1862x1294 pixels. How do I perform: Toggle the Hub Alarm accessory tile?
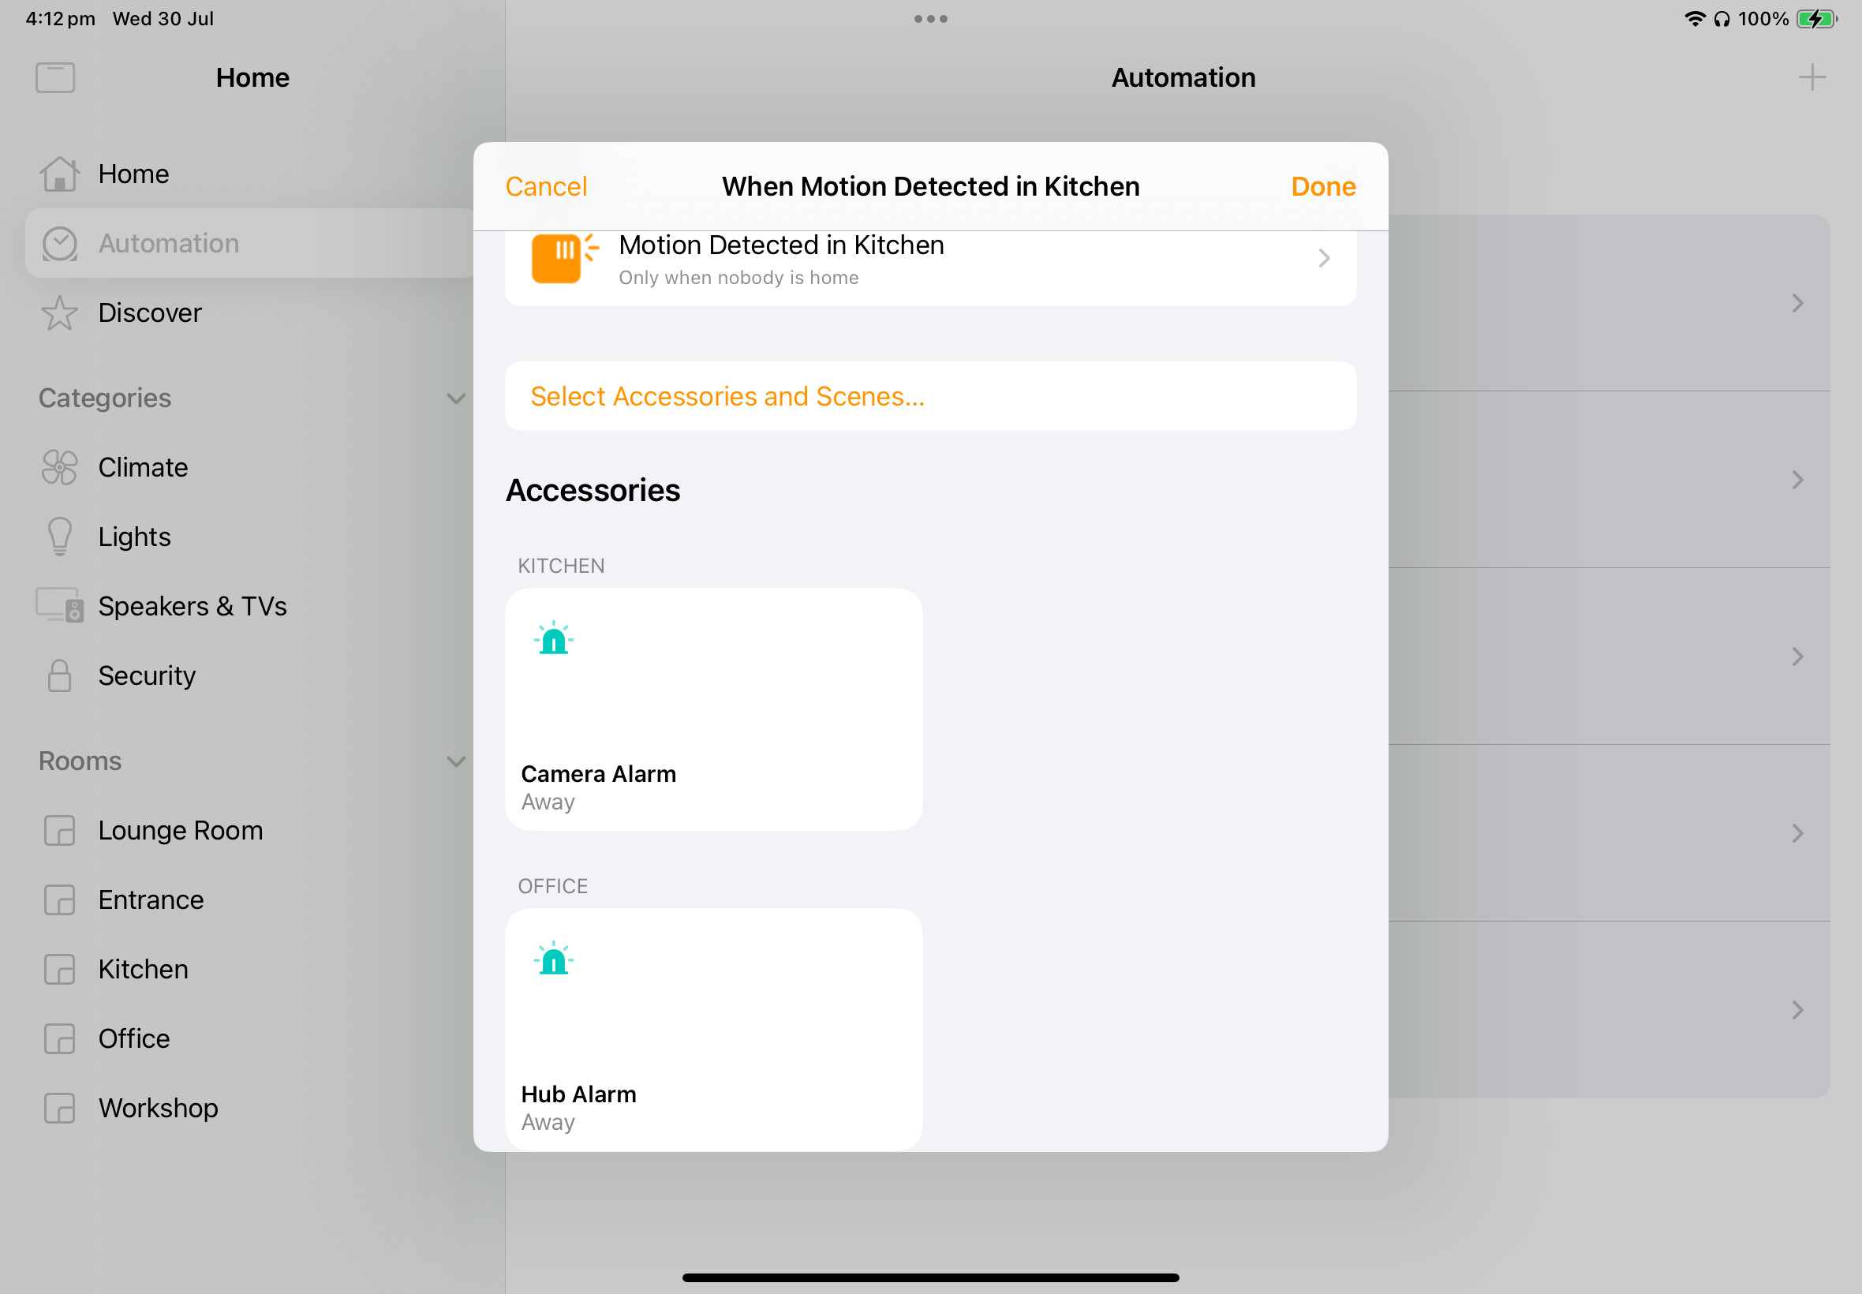click(x=713, y=1028)
